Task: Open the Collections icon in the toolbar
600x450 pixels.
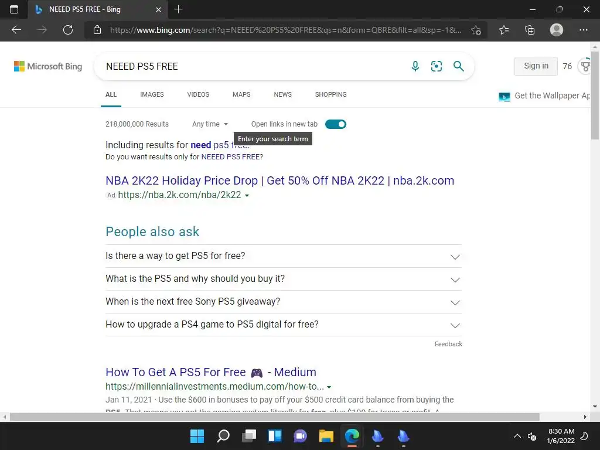Action: (x=530, y=30)
